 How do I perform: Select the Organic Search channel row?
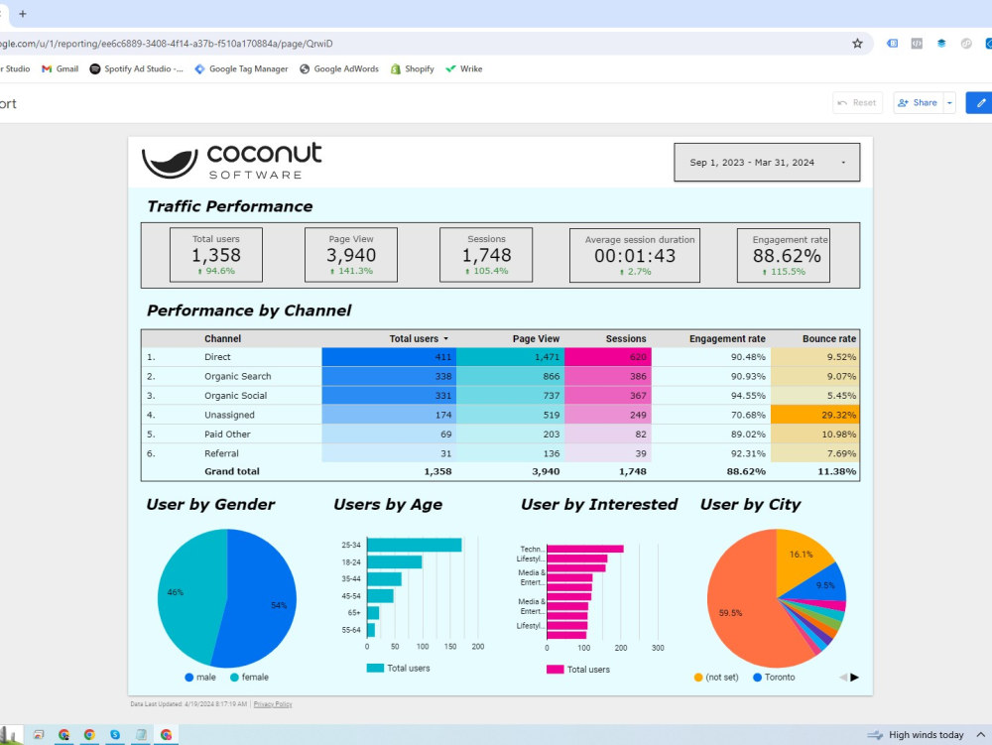[x=500, y=376]
